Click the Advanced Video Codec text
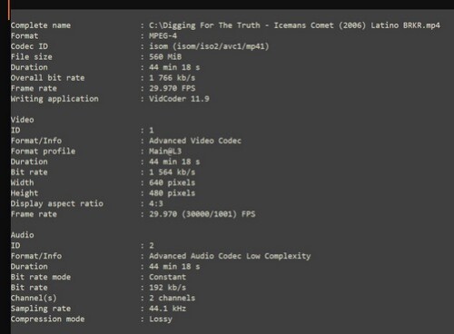 tap(195, 141)
